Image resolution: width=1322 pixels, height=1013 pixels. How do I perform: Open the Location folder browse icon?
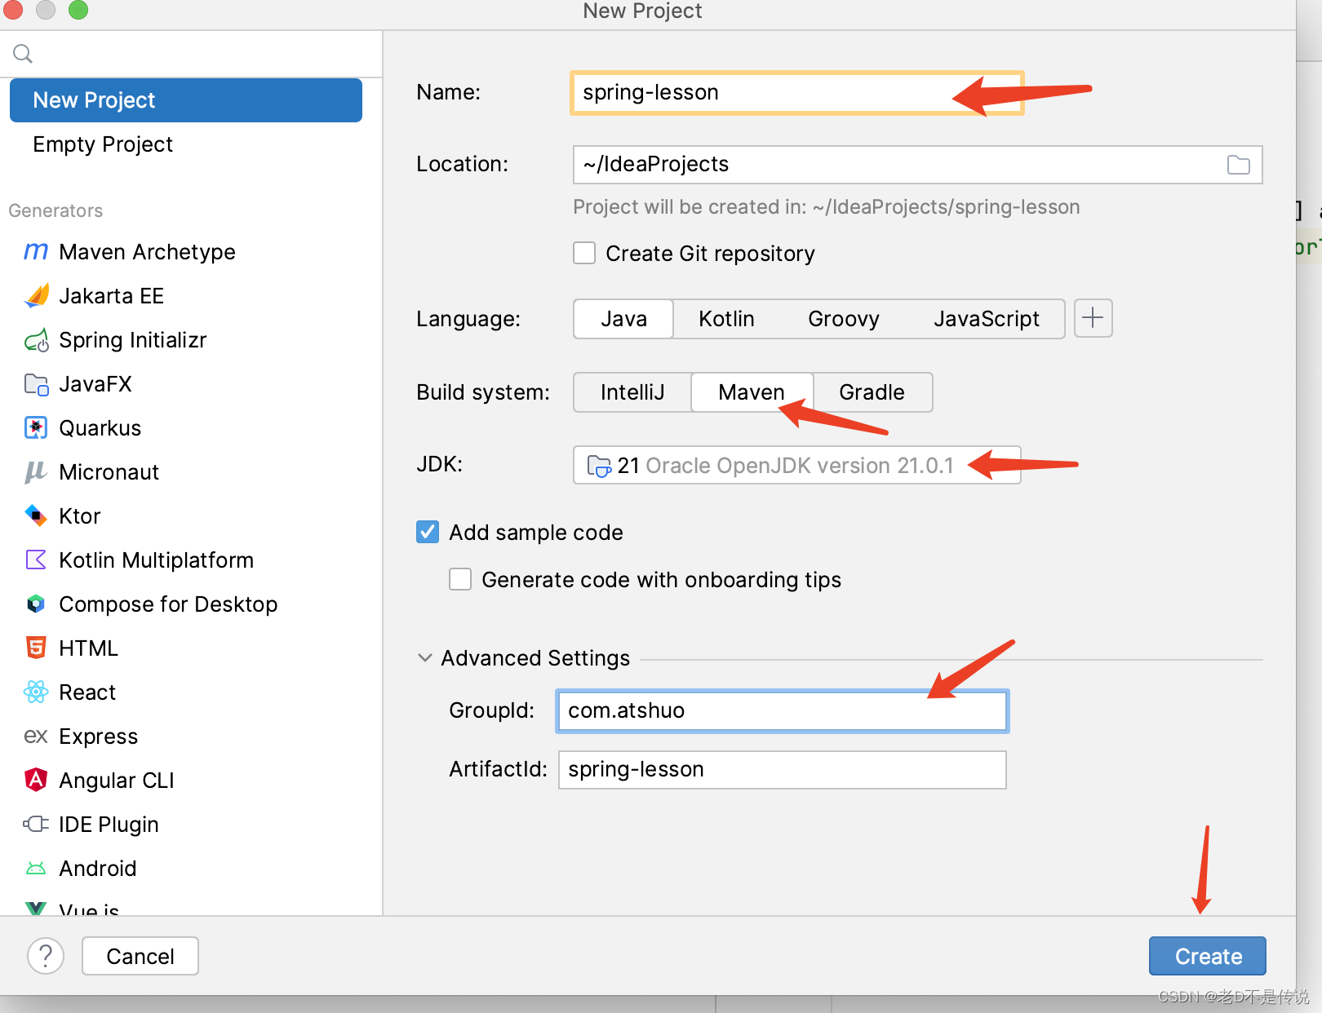tap(1239, 165)
